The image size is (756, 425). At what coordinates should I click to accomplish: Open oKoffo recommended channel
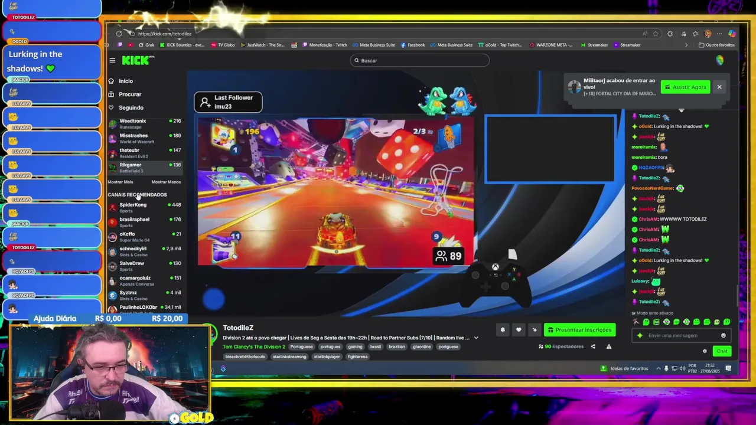(x=145, y=237)
